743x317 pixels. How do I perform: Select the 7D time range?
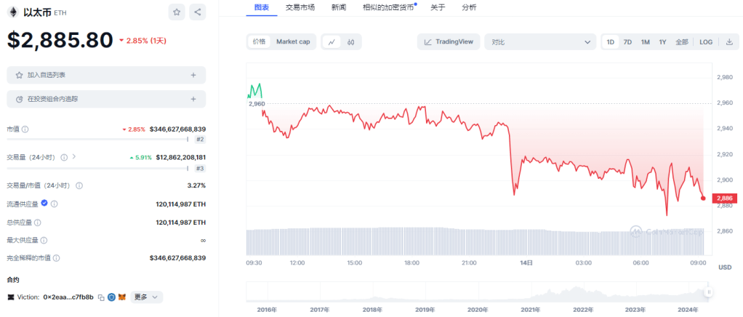tap(627, 42)
